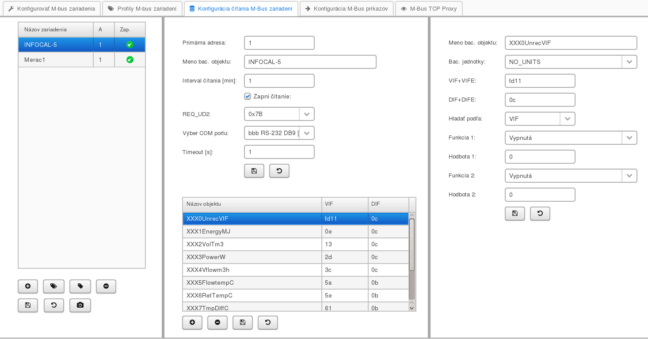Image resolution: width=648 pixels, height=339 pixels.
Task: Toggle the Zapni čítanie checkbox
Action: click(x=248, y=96)
